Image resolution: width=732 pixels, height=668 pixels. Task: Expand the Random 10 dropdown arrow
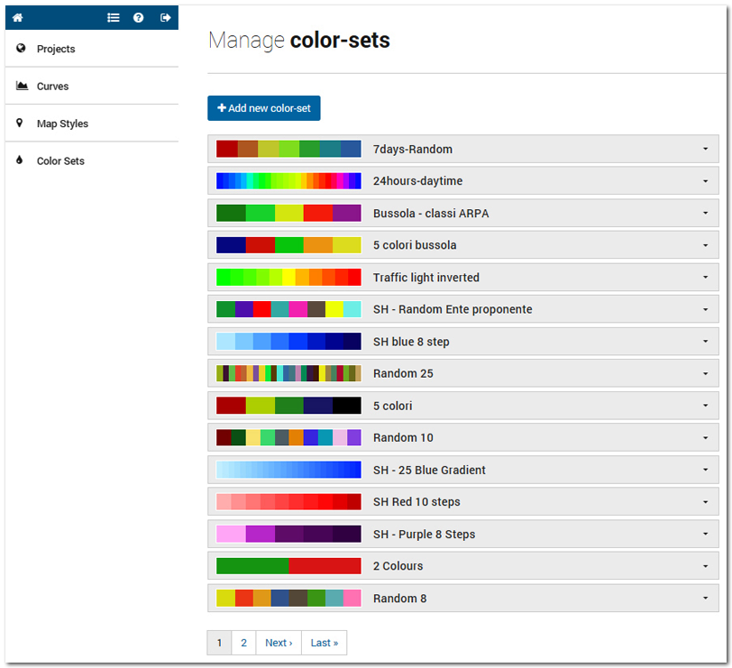[x=705, y=438]
